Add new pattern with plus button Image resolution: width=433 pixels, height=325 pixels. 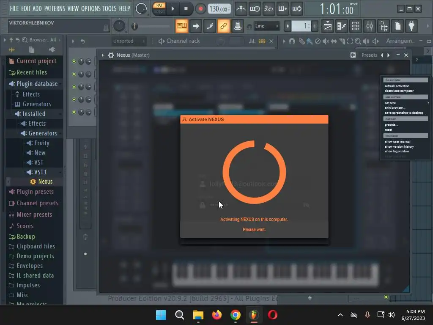[315, 26]
